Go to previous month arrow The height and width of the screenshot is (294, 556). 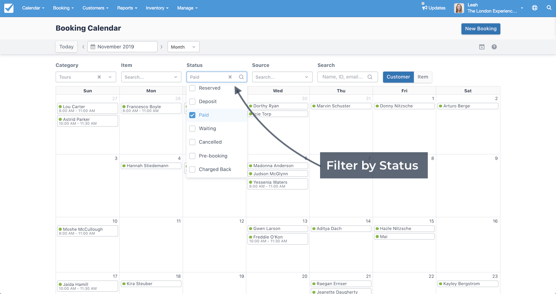[83, 47]
